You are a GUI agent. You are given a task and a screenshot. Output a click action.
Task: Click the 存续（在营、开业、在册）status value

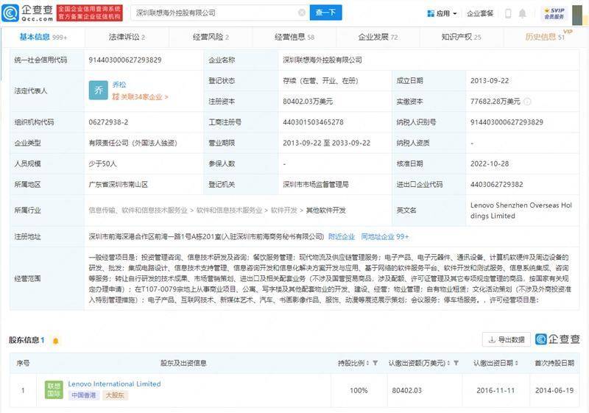(320, 81)
